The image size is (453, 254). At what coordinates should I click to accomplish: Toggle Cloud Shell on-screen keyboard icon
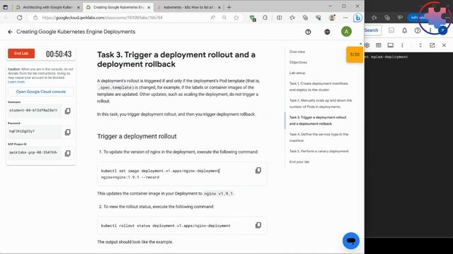tap(379, 45)
